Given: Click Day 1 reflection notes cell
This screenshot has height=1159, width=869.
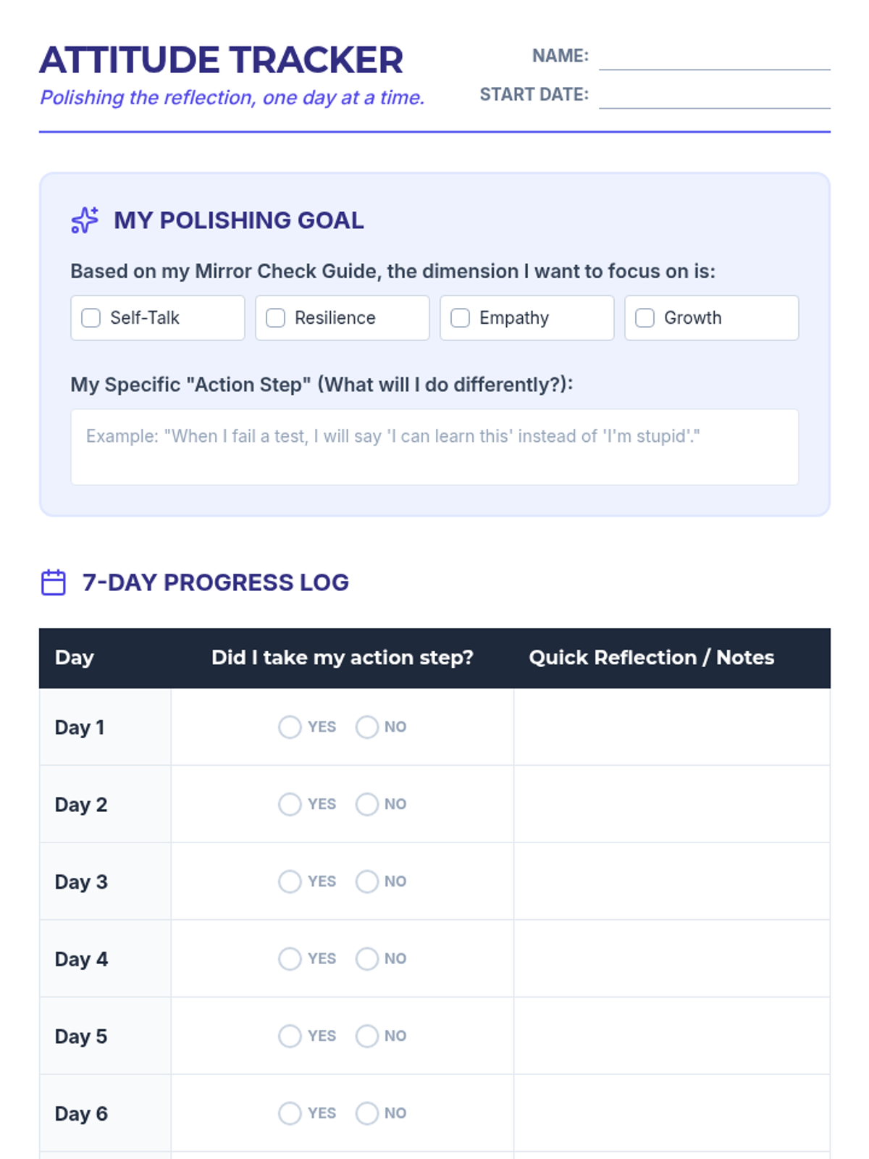Looking at the screenshot, I should click(x=672, y=727).
